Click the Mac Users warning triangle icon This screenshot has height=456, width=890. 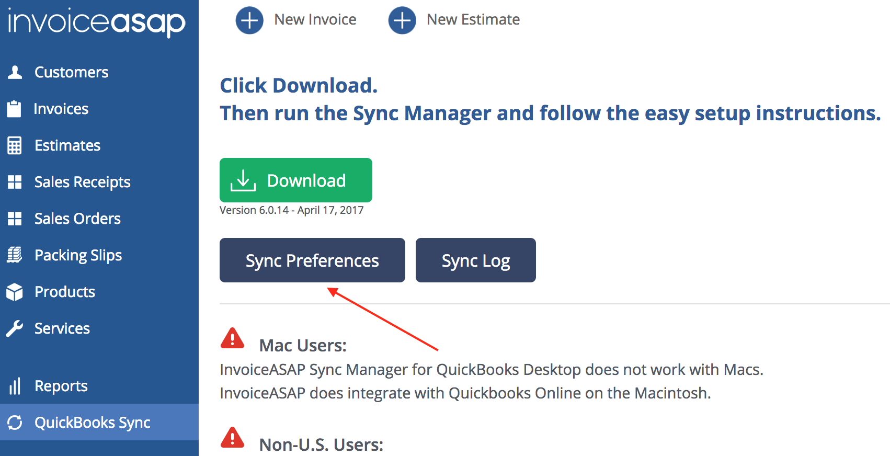click(233, 338)
